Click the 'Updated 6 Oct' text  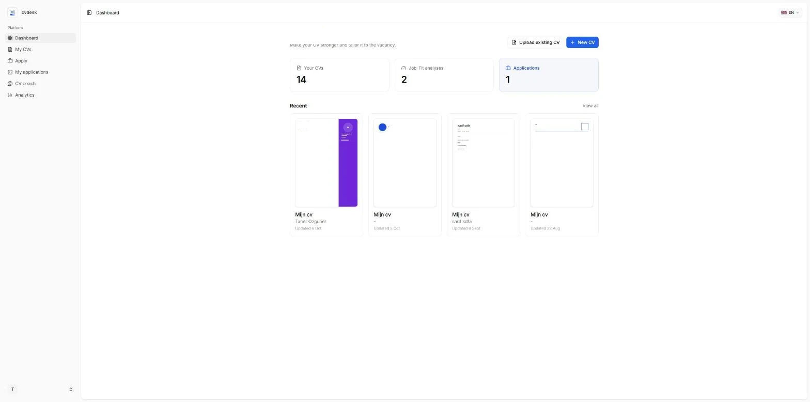point(308,228)
